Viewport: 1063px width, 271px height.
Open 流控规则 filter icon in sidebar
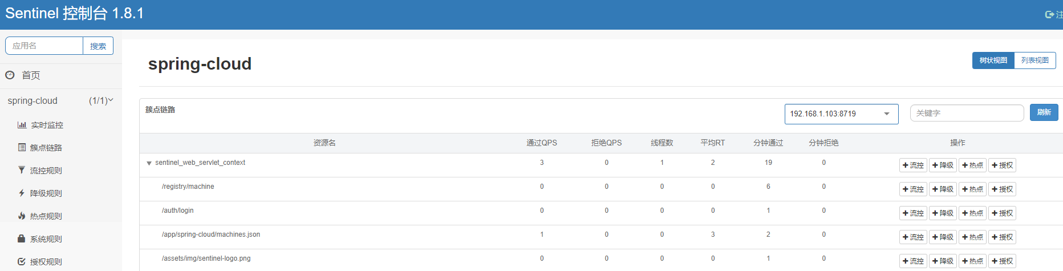(22, 170)
